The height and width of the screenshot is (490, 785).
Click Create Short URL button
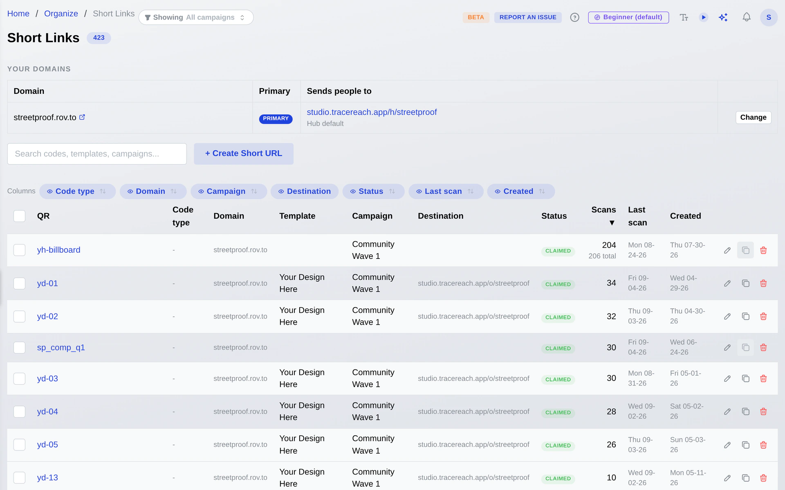click(244, 154)
